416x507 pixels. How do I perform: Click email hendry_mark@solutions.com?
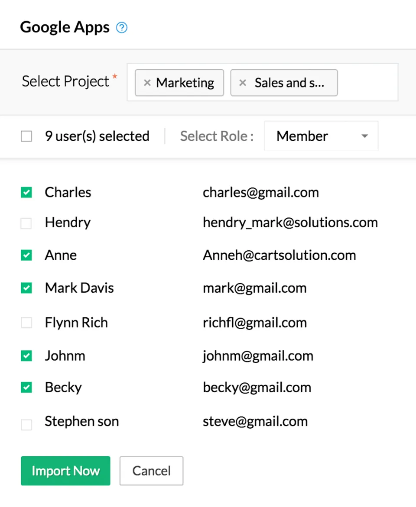point(290,223)
